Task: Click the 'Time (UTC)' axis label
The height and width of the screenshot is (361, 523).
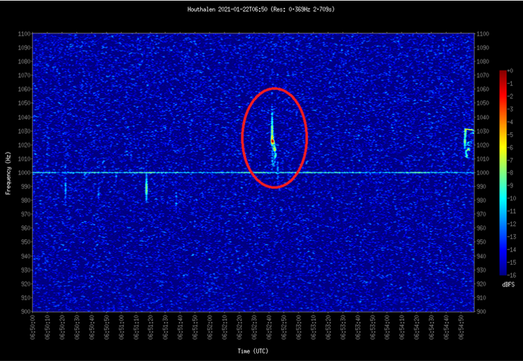Action: pos(253,351)
